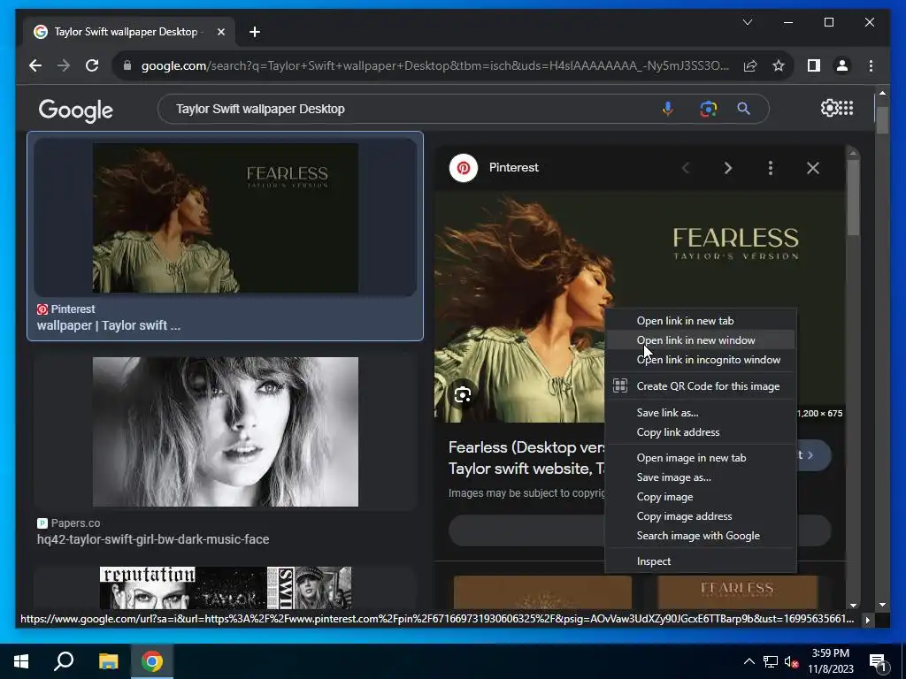The width and height of the screenshot is (906, 679).
Task: Reload the page with the refresh icon
Action: click(x=92, y=65)
